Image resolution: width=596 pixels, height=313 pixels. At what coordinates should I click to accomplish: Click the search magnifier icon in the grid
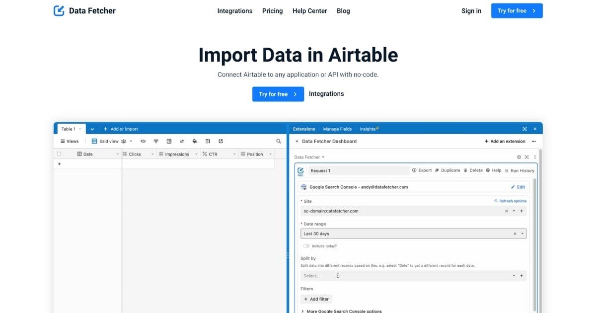(279, 141)
